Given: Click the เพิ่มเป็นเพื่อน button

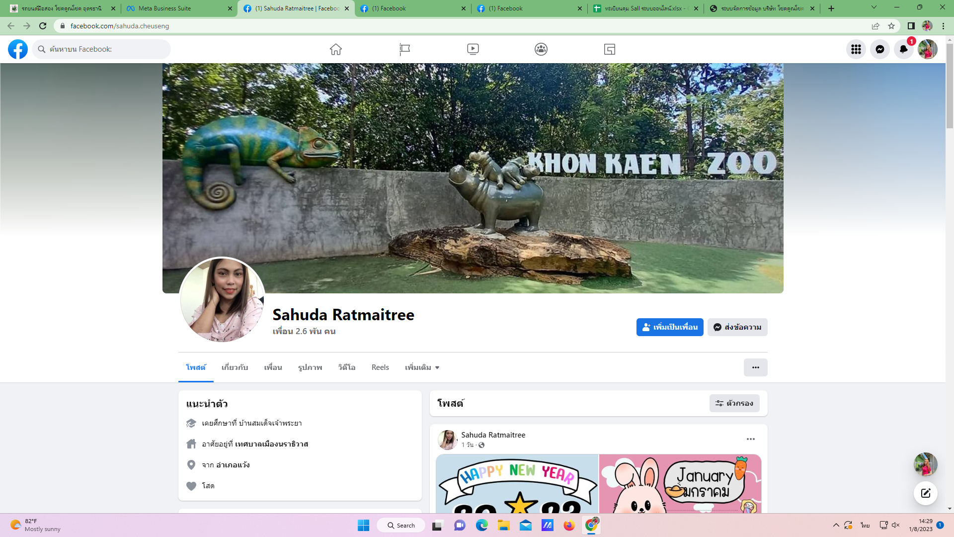Looking at the screenshot, I should tap(669, 327).
